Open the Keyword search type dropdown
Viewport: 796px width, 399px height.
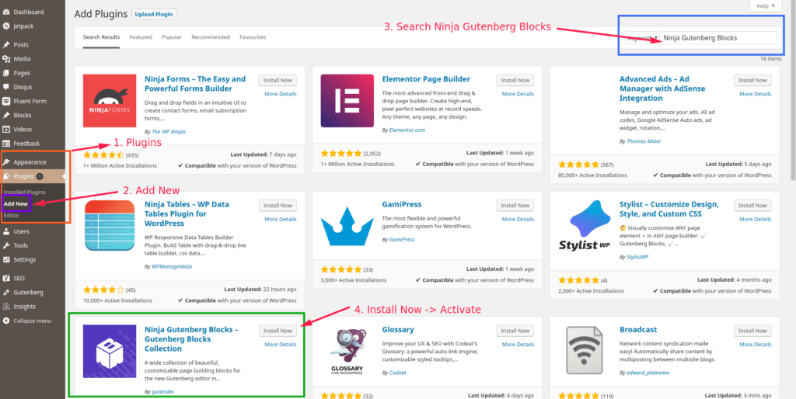642,37
